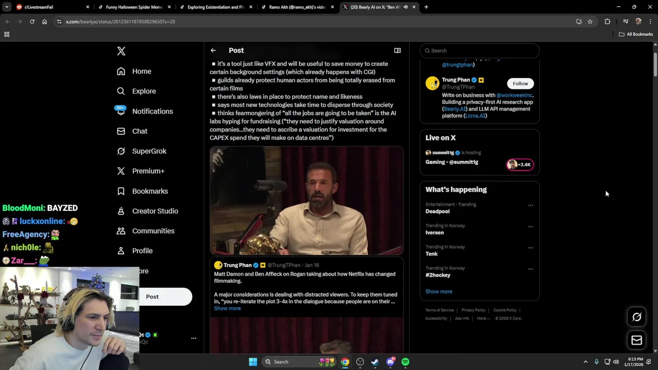Open Chrome extensions puzzle icon

(608, 22)
